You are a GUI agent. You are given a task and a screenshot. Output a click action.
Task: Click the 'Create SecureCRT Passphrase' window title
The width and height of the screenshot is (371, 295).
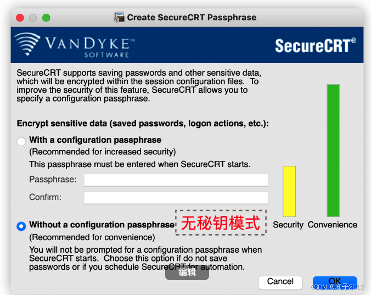tap(192, 18)
